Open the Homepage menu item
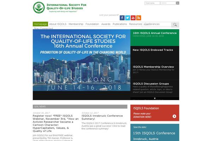This screenshot has height=141, width=212. tap(40, 24)
